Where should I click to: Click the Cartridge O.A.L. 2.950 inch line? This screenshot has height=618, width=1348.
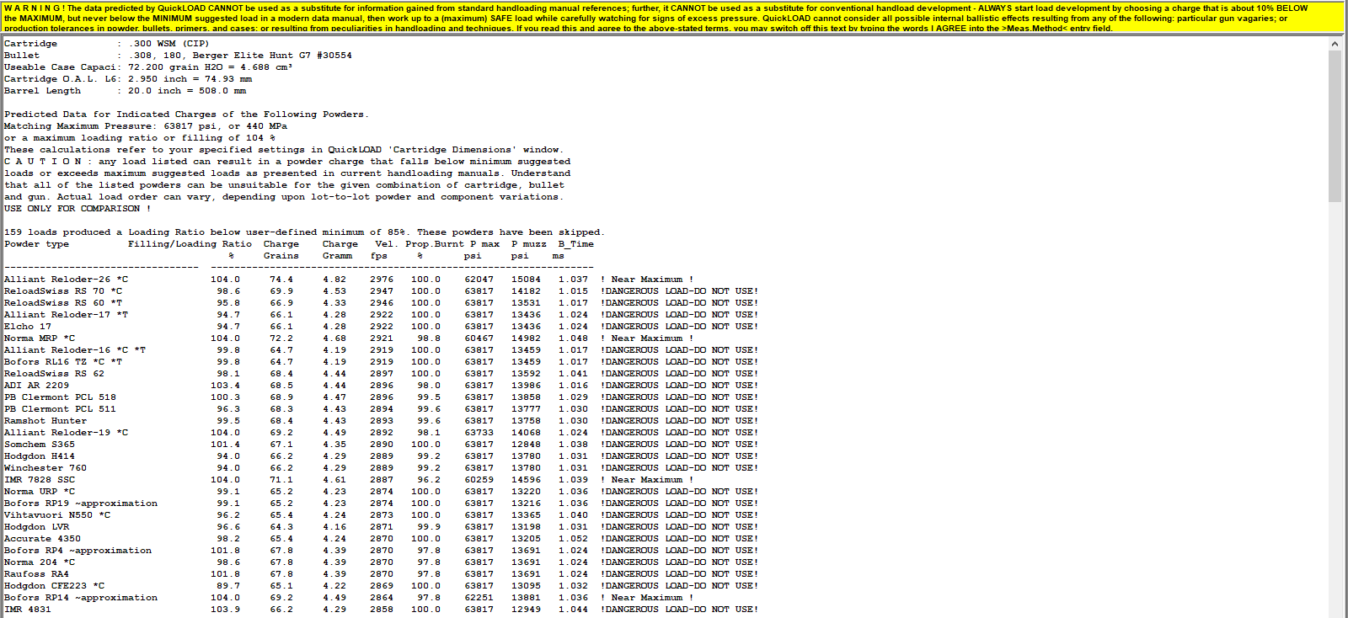(128, 79)
